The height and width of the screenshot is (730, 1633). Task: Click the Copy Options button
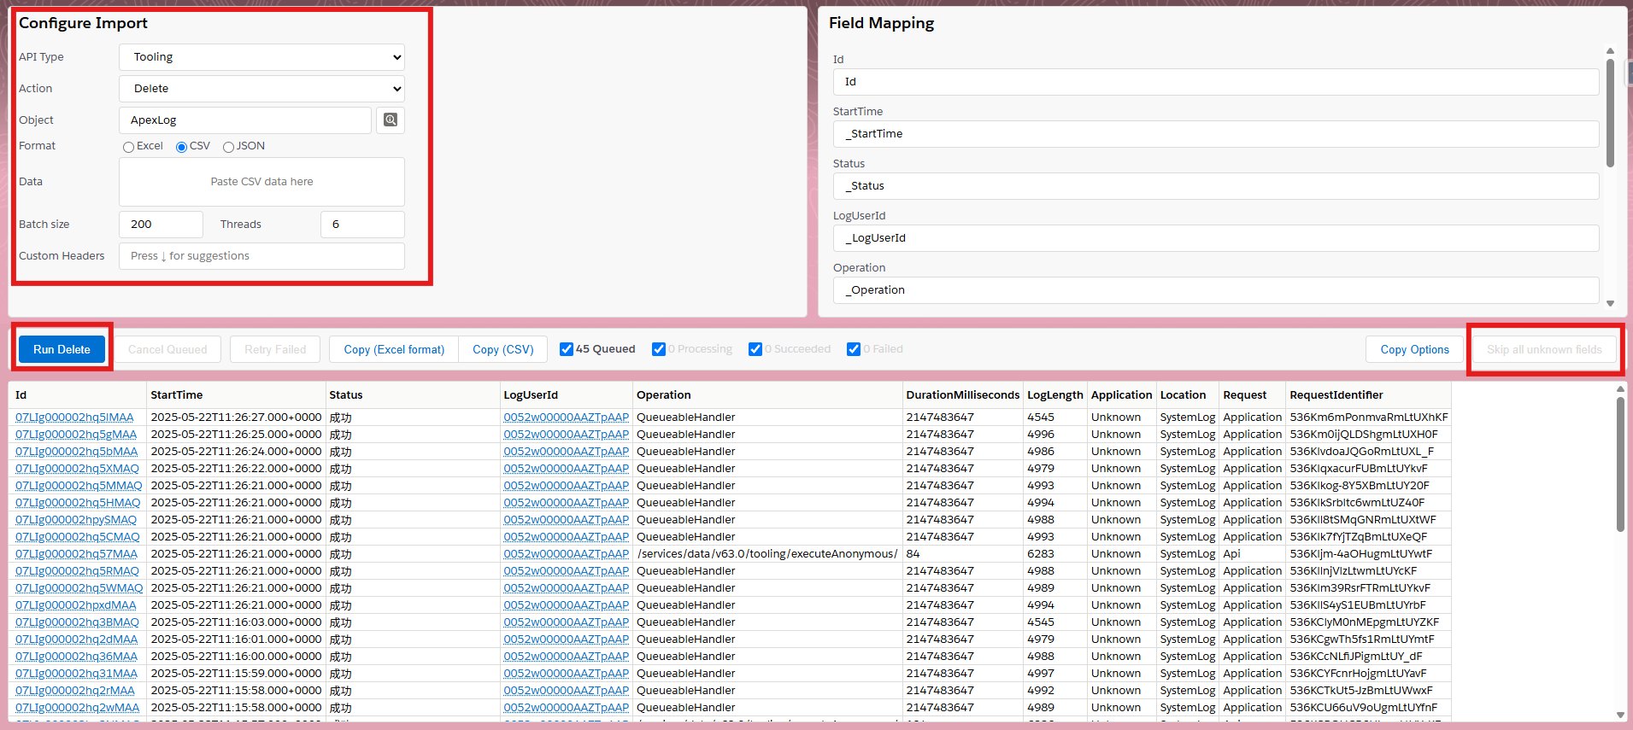(x=1414, y=349)
